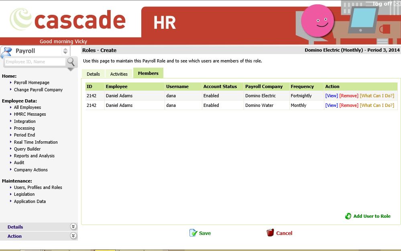Click the green Add User icon

click(348, 216)
